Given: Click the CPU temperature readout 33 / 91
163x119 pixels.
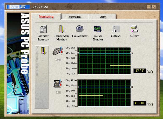Looking at the screenshot, I should pyautogui.click(x=140, y=71).
